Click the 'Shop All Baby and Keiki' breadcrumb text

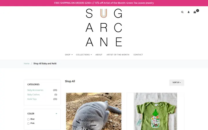click(x=45, y=64)
